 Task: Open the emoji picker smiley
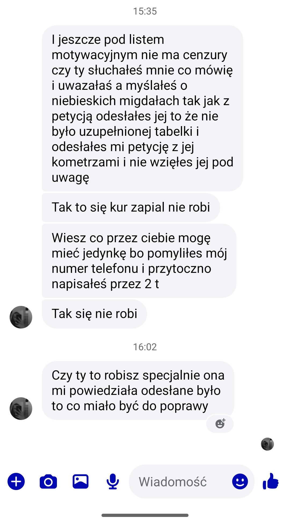240,481
